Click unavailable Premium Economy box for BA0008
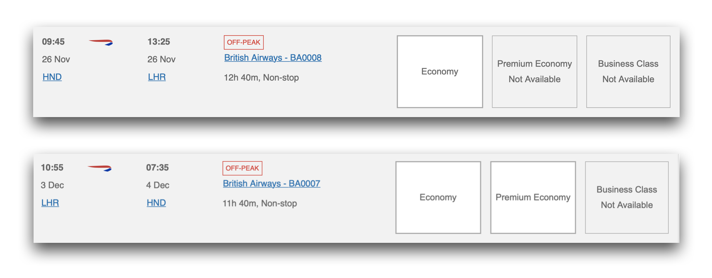712x278 pixels. pos(535,72)
